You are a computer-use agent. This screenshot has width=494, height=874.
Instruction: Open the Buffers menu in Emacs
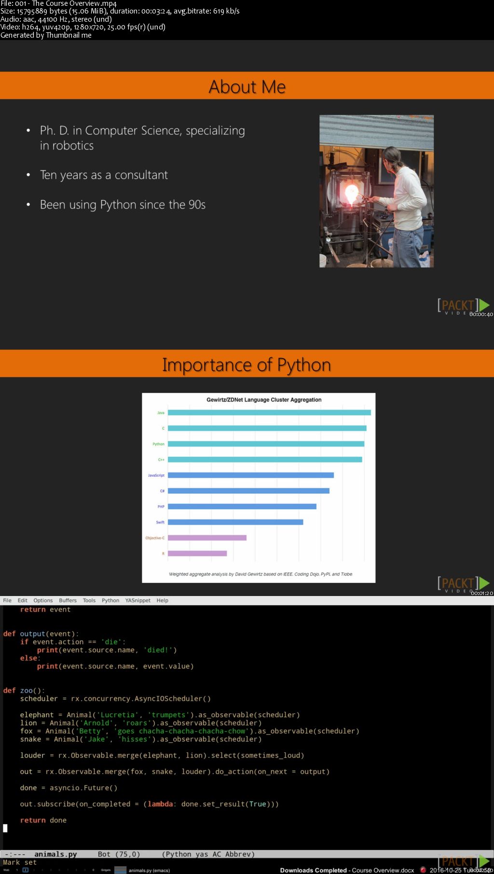(68, 600)
